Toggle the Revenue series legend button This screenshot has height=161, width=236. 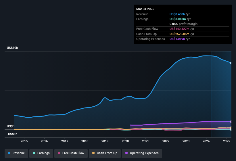(x=16, y=153)
